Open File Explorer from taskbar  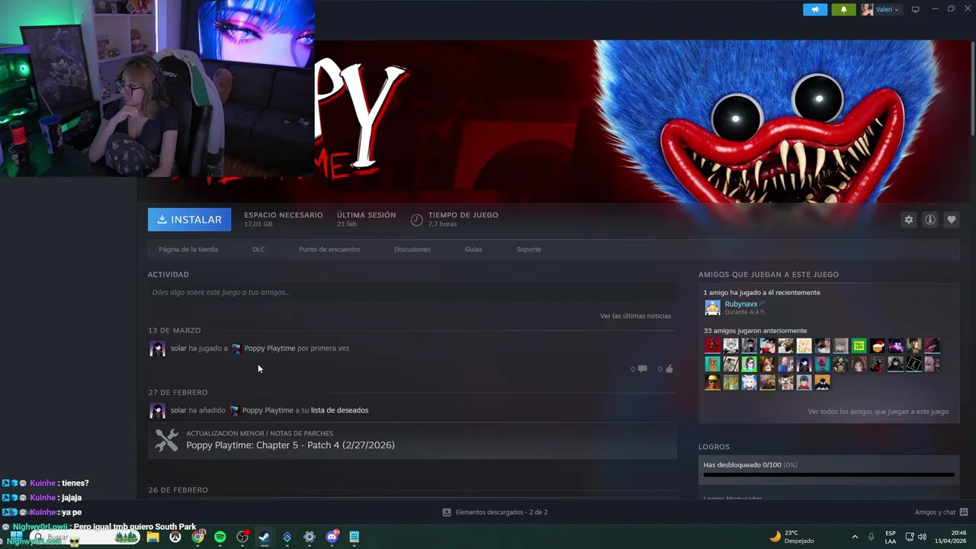[152, 537]
